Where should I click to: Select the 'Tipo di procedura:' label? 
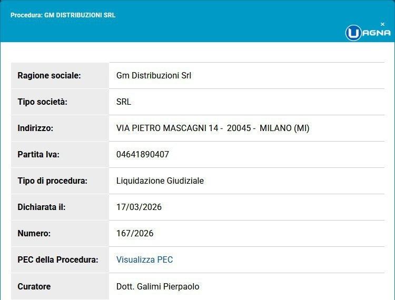(52, 181)
